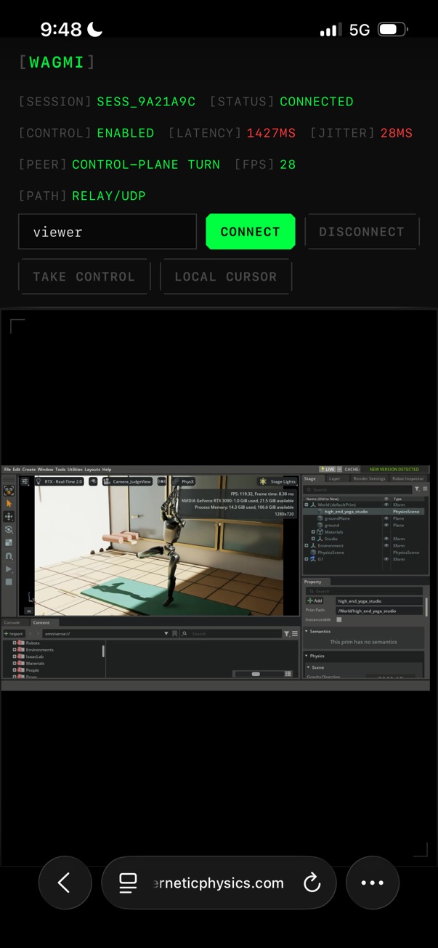Select the Scale tool in left toolbar
The image size is (438, 948).
coord(9,542)
